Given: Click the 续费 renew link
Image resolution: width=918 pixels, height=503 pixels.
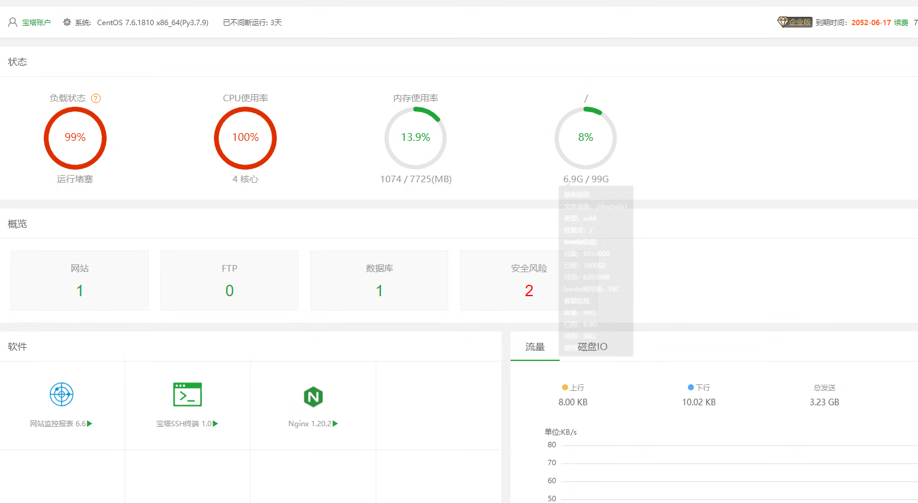Looking at the screenshot, I should pyautogui.click(x=901, y=22).
